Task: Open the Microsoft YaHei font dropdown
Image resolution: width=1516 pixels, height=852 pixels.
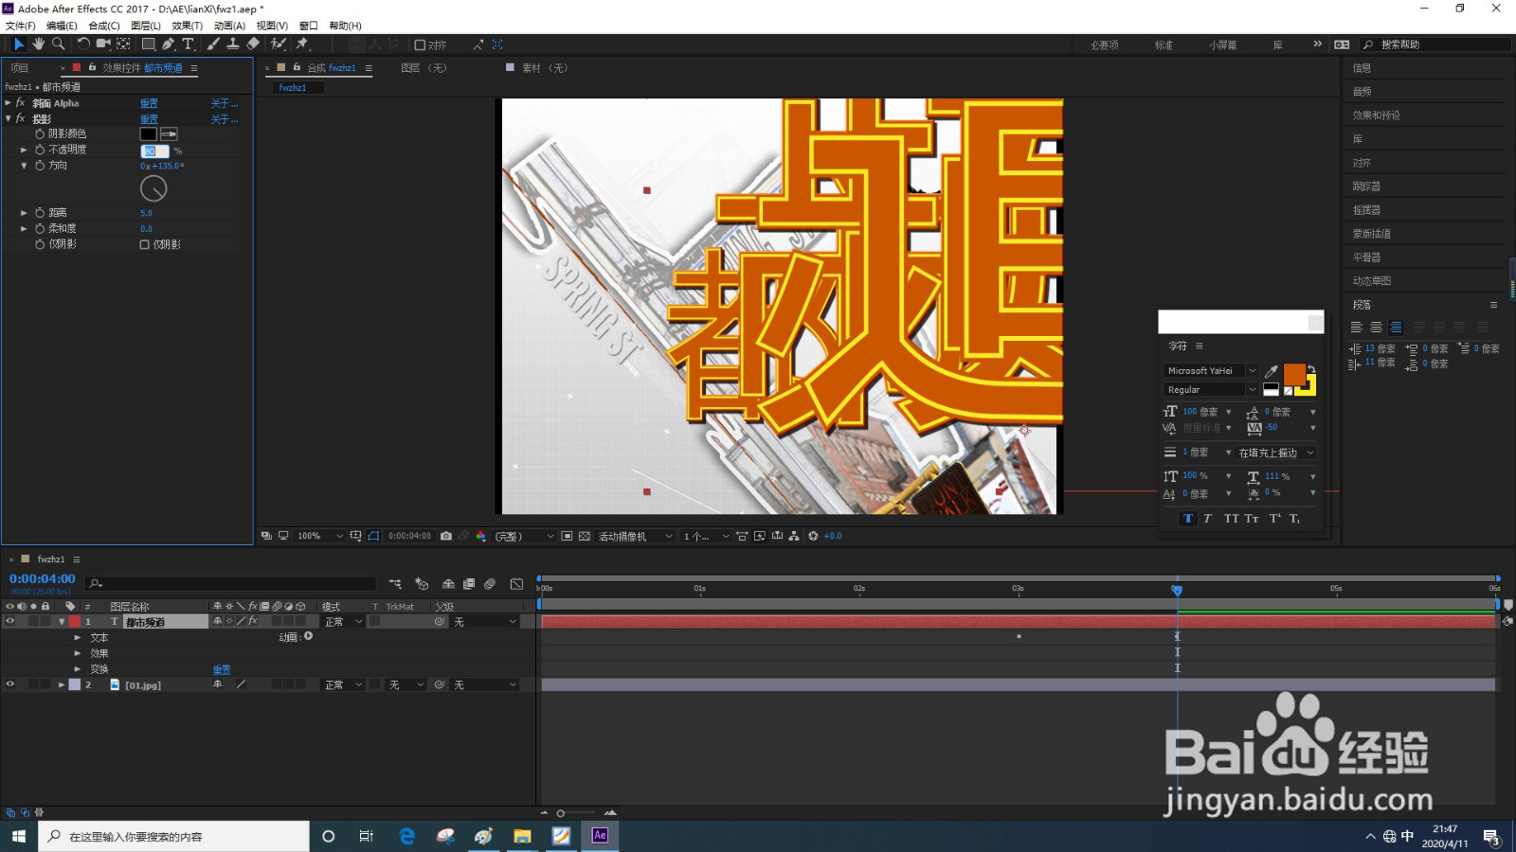Action: click(x=1210, y=371)
